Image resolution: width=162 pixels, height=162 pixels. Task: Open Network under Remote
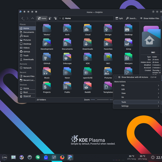tap(27, 68)
